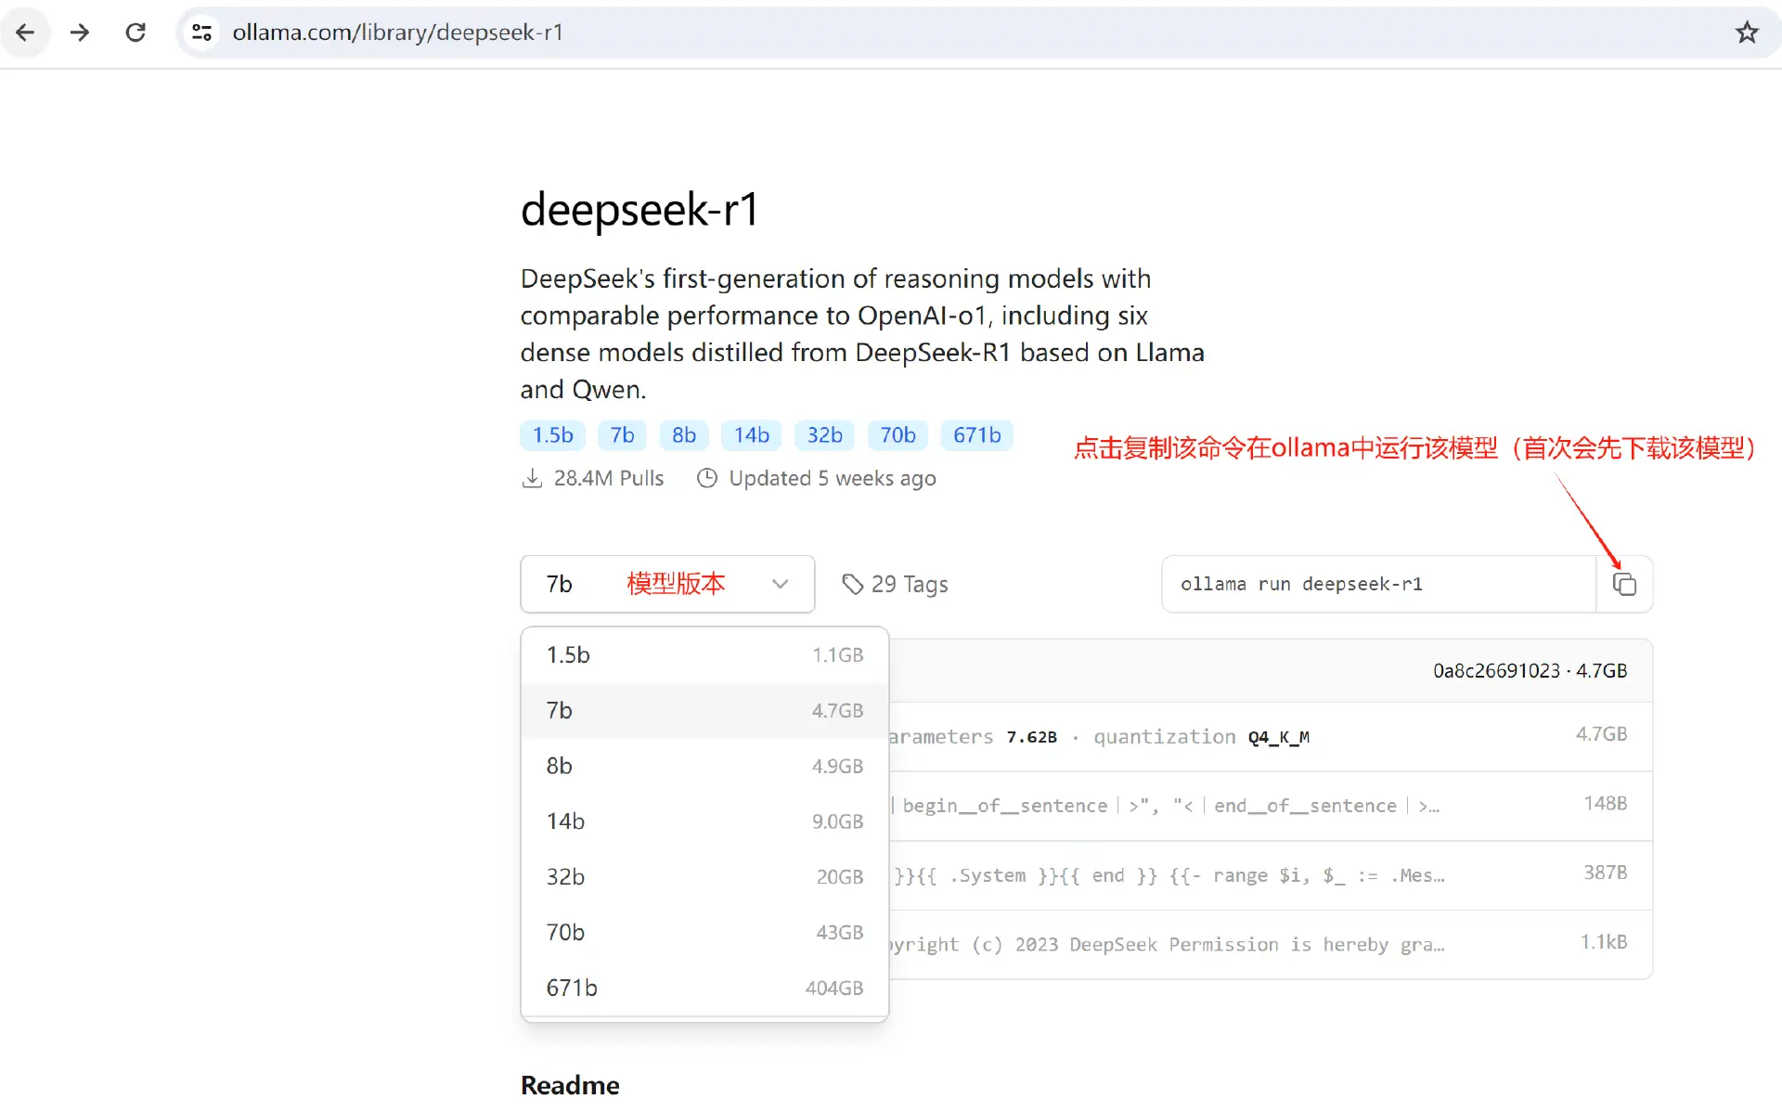Click the 387B size value
The height and width of the screenshot is (1112, 1782).
coord(1605,873)
